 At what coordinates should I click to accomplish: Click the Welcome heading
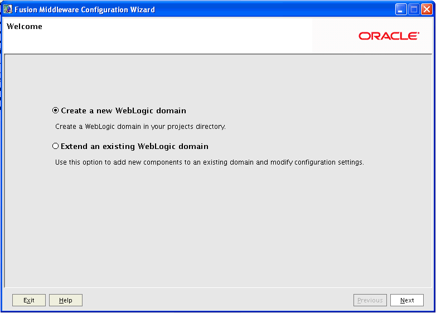tap(25, 26)
